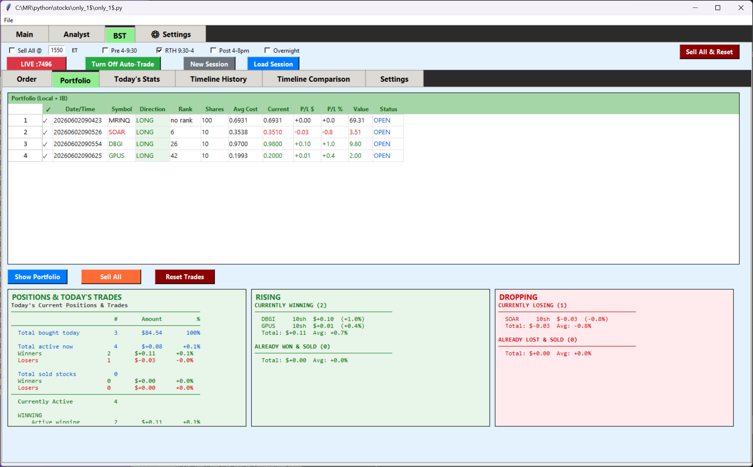Click 'CURRENTLY LOSING (1)' heading
Image resolution: width=753 pixels, height=467 pixels.
(x=533, y=305)
